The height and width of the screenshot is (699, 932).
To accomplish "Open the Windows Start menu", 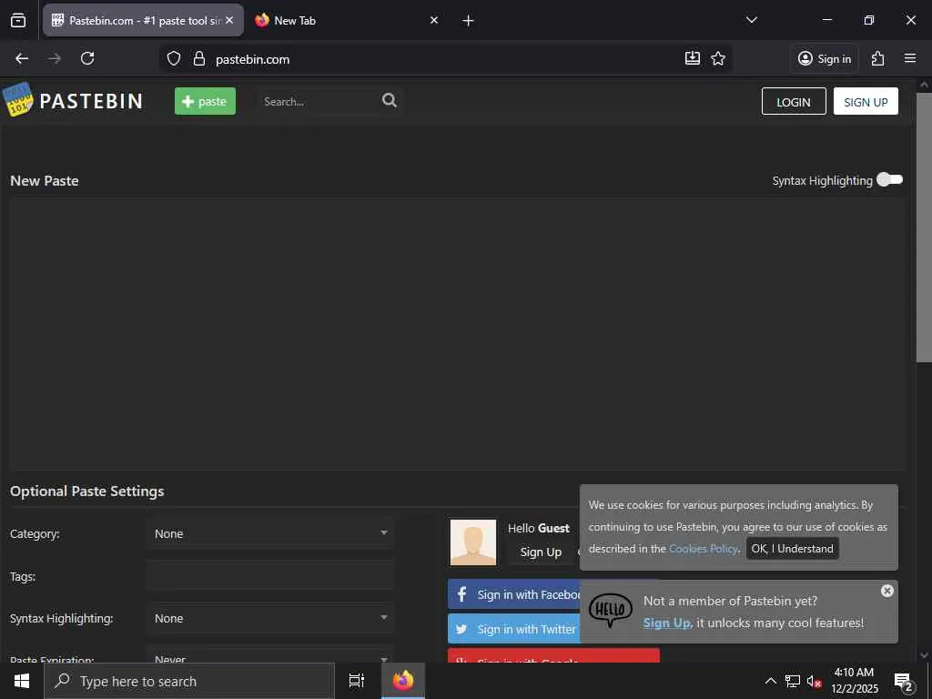I will tap(22, 681).
